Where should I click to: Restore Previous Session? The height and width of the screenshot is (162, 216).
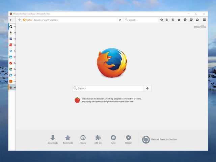159,139
